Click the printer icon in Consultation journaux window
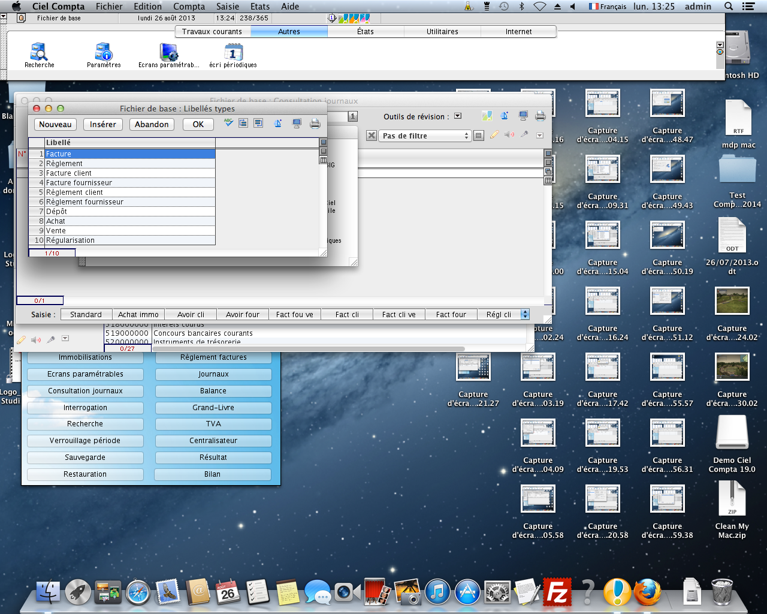This screenshot has height=614, width=767. [540, 116]
